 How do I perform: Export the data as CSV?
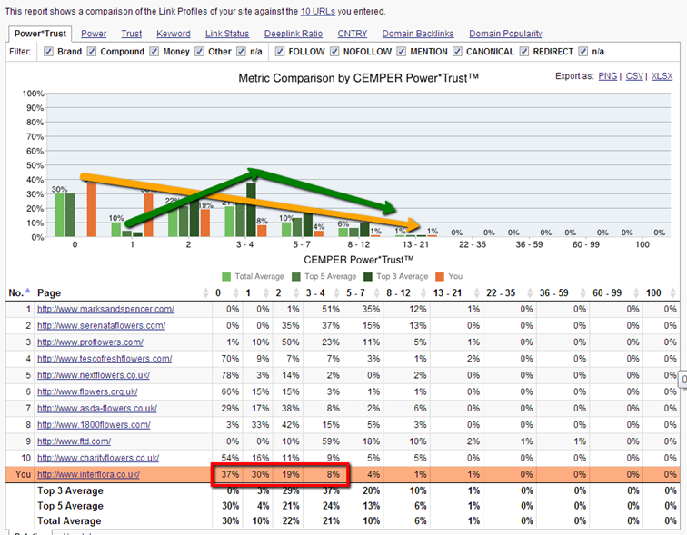pos(634,76)
